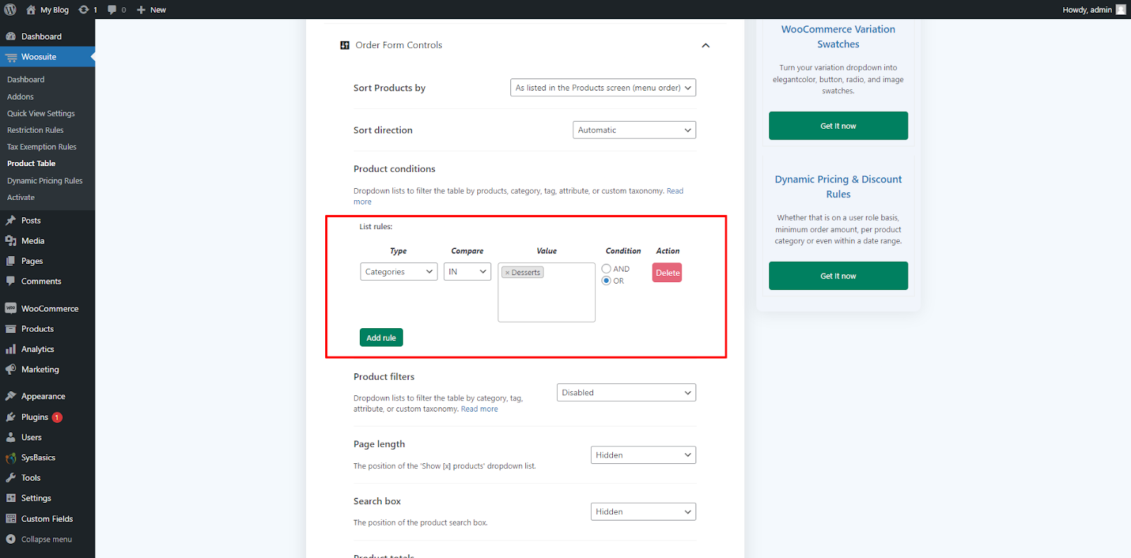Open the Activate submenu item

[x=20, y=198]
